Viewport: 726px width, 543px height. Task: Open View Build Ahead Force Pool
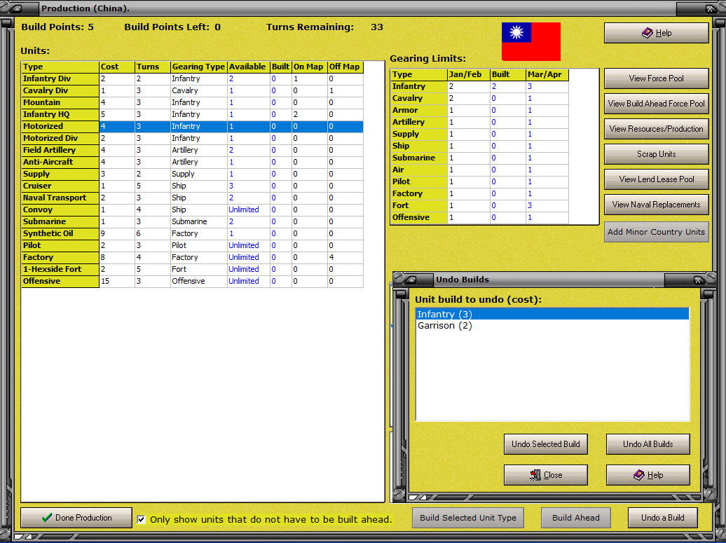click(656, 104)
